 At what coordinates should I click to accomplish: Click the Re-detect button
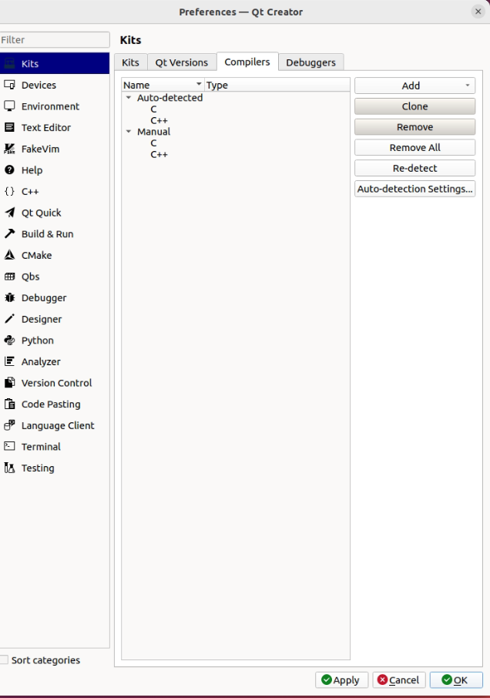(414, 168)
